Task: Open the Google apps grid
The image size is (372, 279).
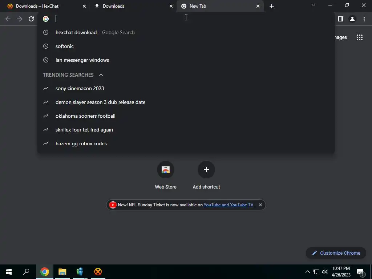Action: 359,37
